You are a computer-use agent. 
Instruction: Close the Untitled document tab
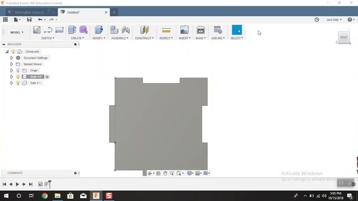pyautogui.click(x=106, y=12)
